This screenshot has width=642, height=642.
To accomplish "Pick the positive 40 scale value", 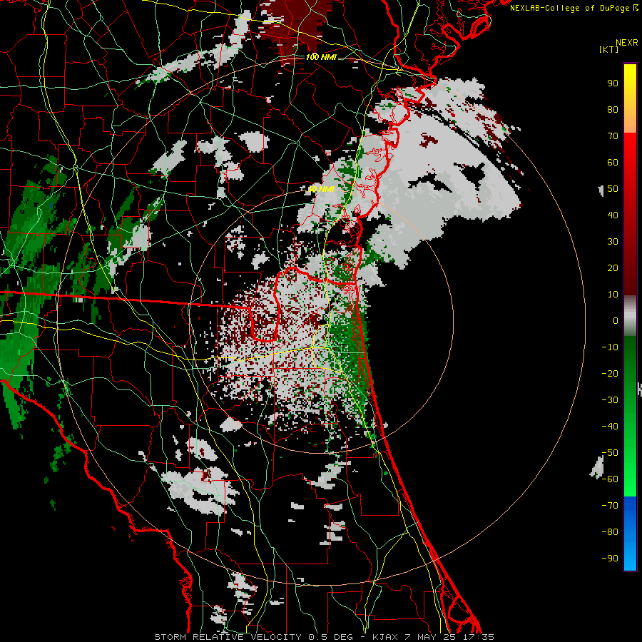I will pos(613,215).
